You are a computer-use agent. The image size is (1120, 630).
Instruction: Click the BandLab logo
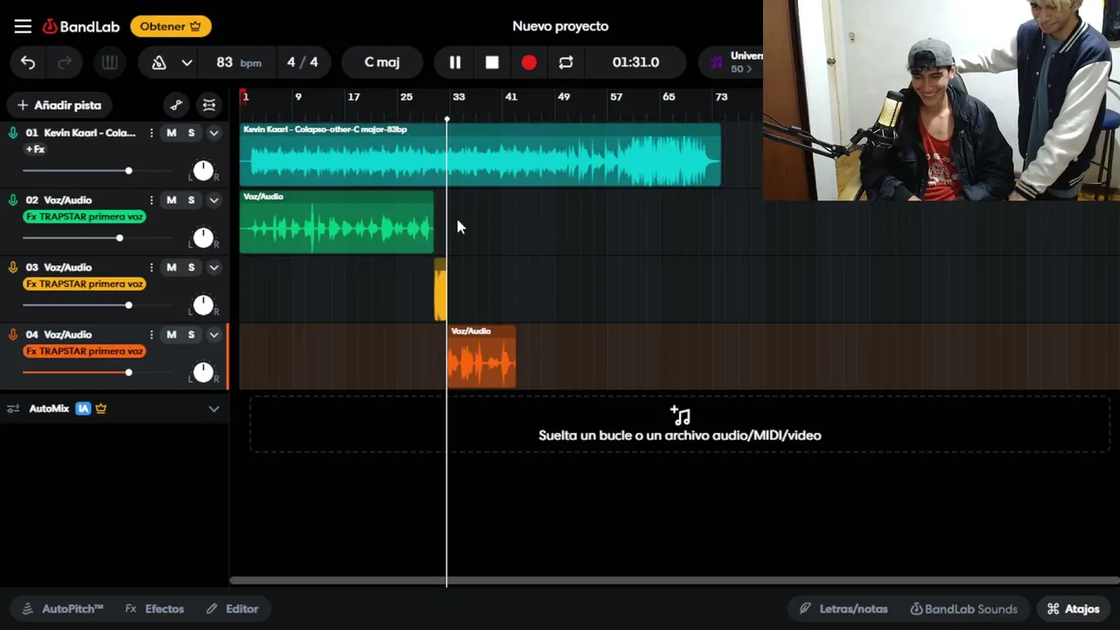click(x=80, y=26)
